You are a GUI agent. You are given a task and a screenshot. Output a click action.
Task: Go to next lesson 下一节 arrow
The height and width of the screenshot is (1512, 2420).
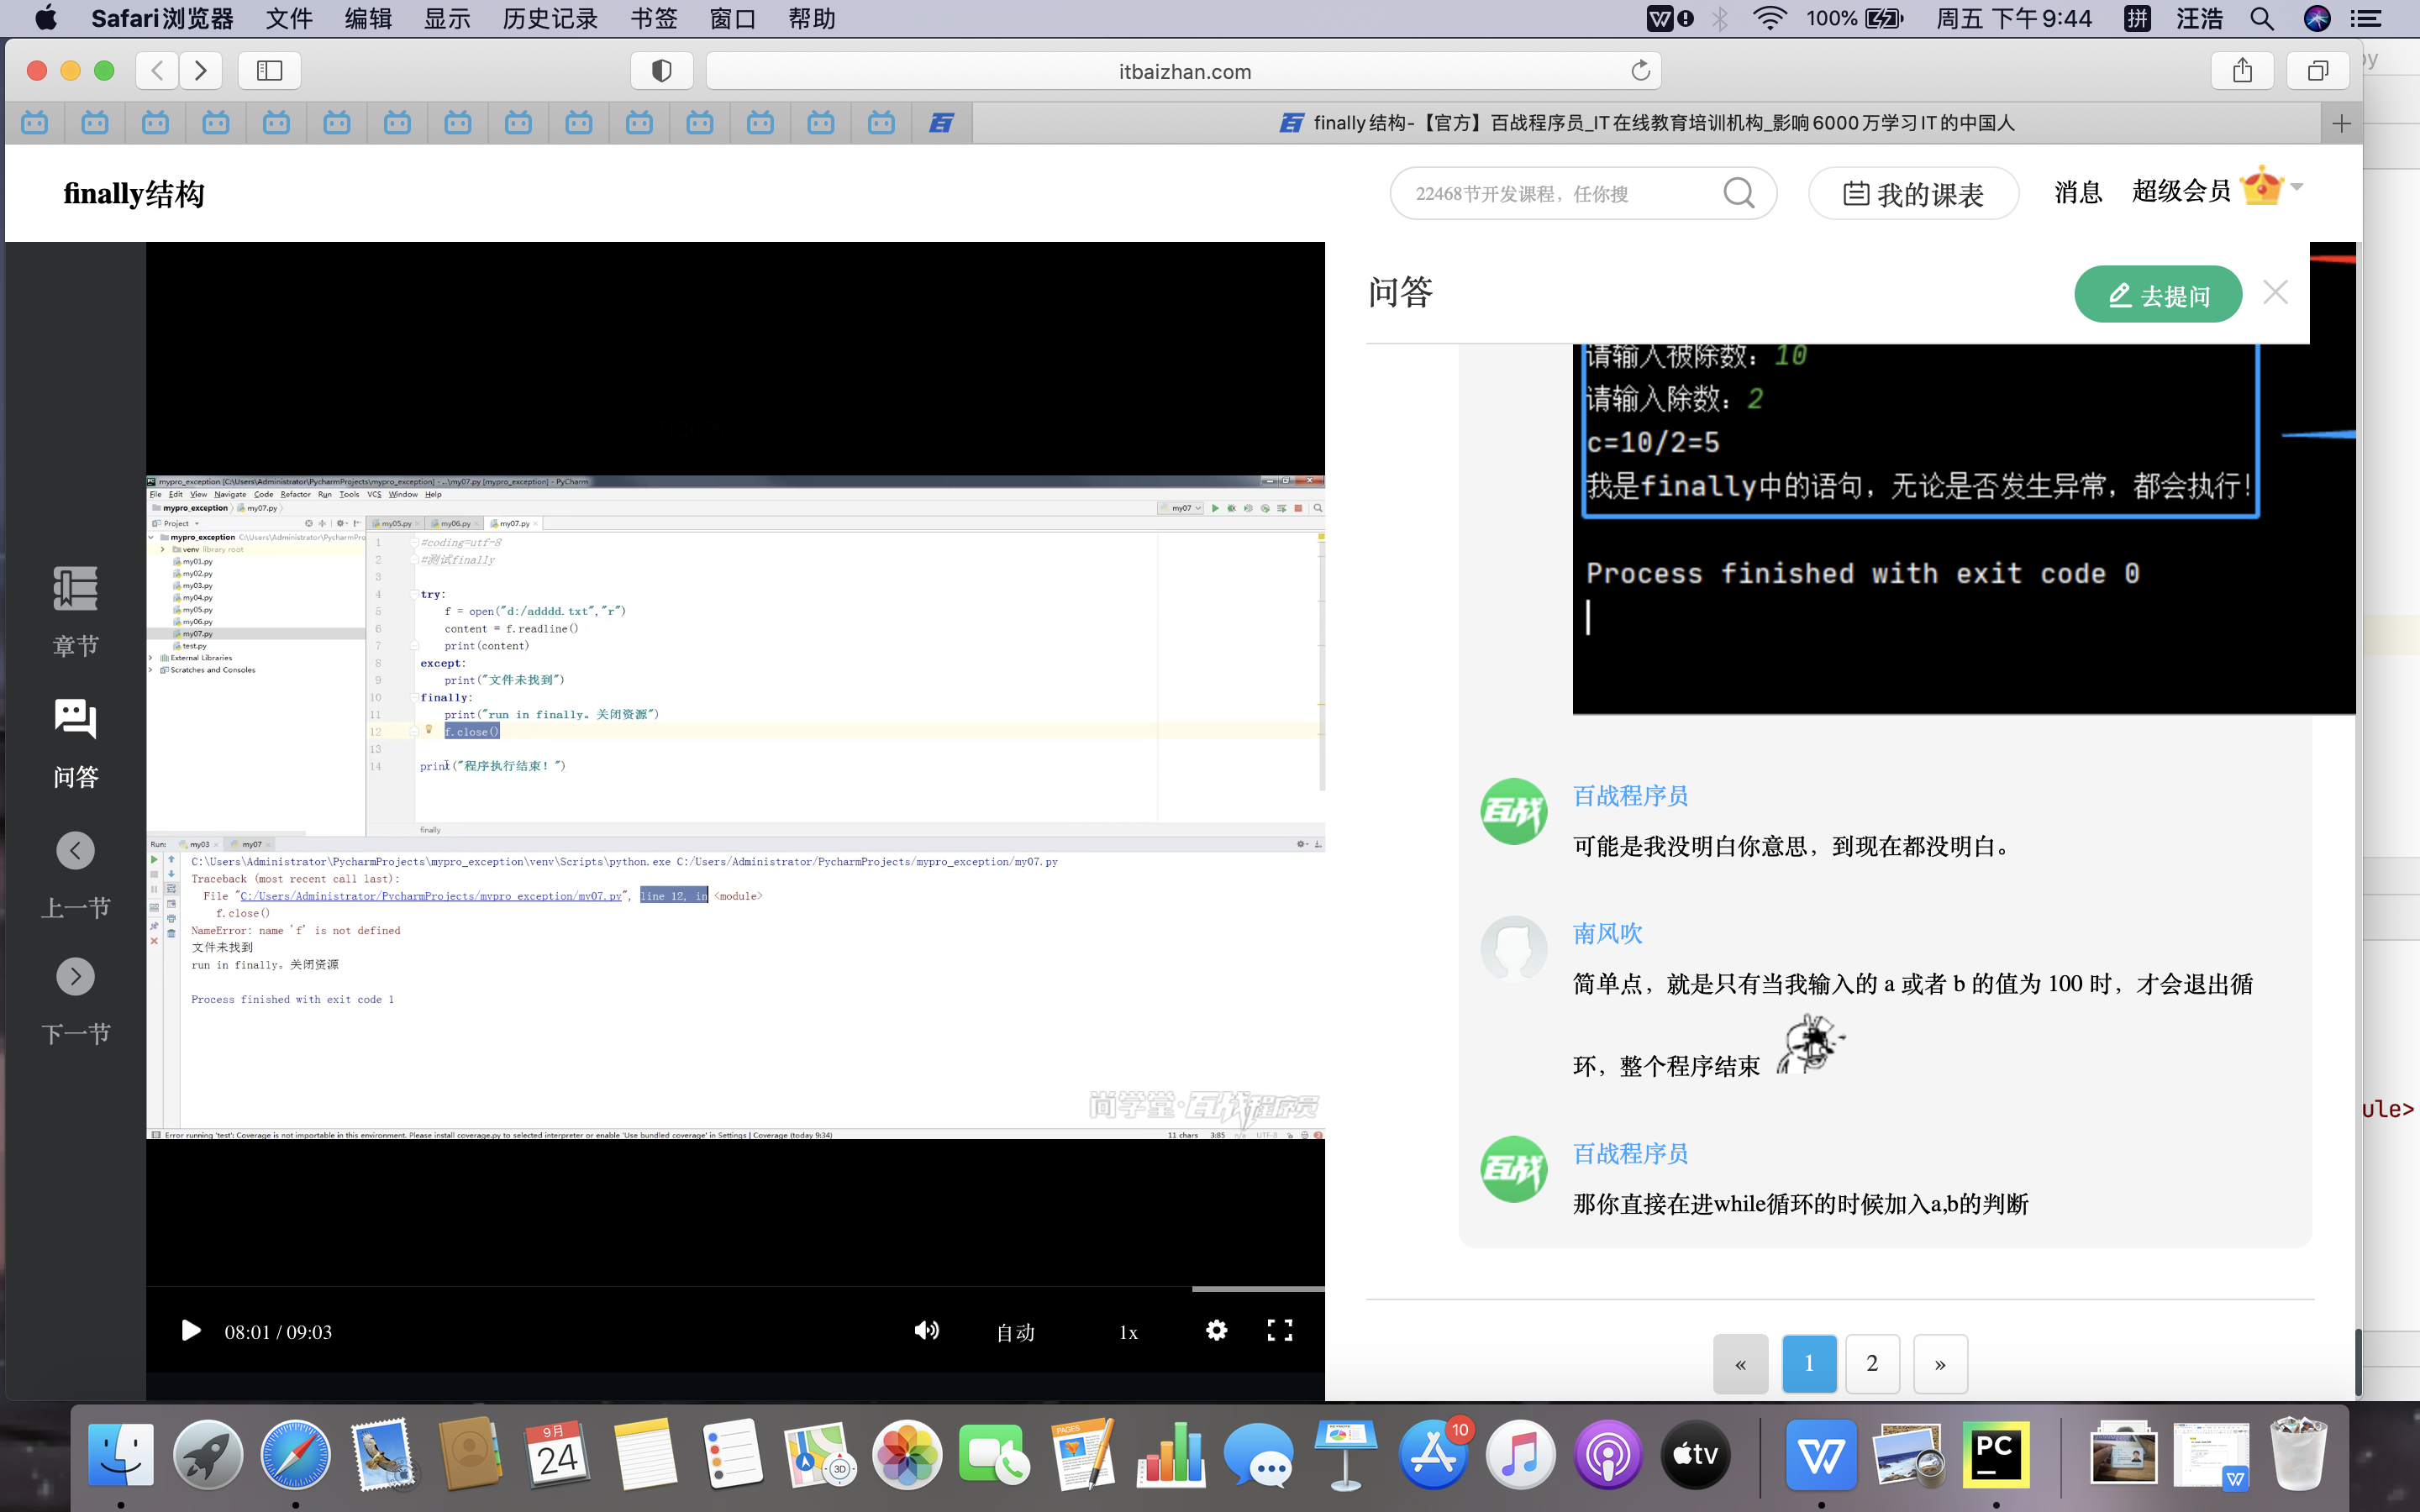(x=75, y=977)
